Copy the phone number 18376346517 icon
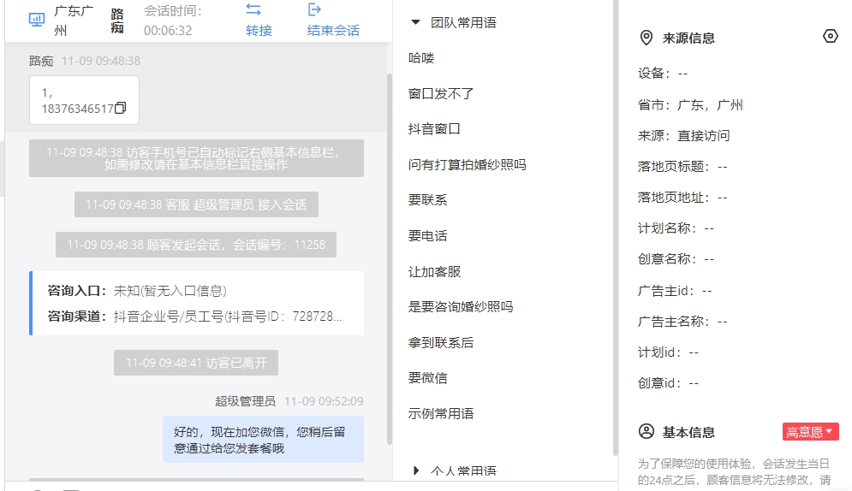Viewport: 852px width, 491px height. click(121, 108)
